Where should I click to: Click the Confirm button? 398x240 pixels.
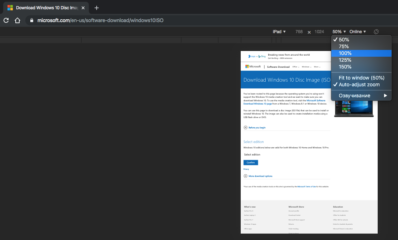[x=251, y=163]
